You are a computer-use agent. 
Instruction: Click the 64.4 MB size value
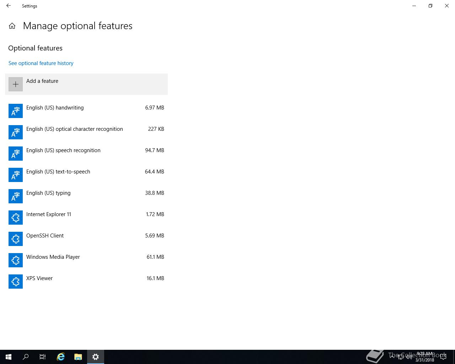155,172
